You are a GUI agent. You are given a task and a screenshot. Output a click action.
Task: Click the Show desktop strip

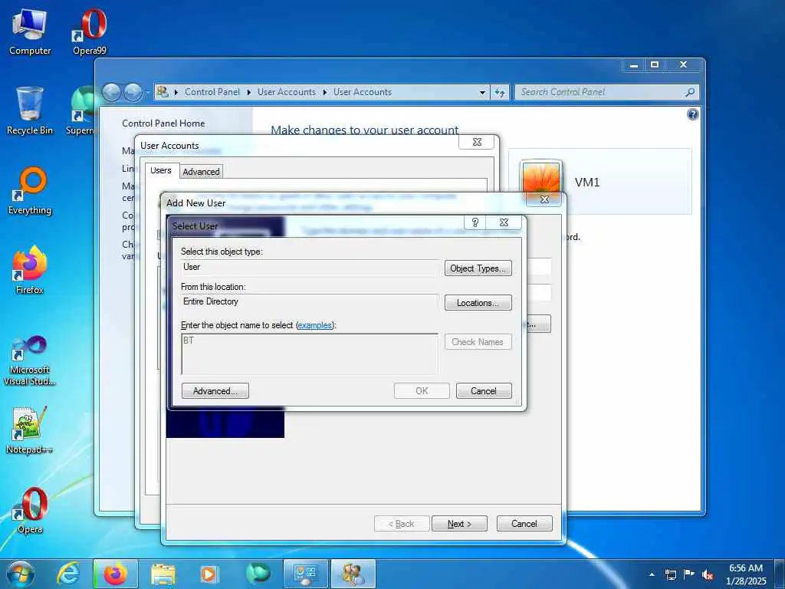(x=780, y=574)
